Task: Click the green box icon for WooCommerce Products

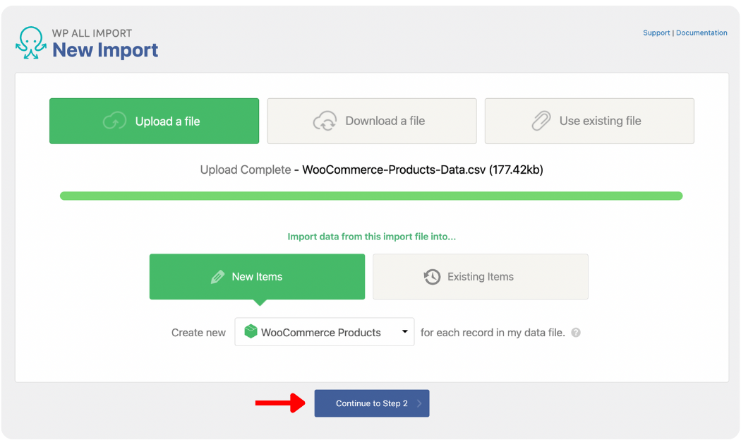Action: pos(251,331)
